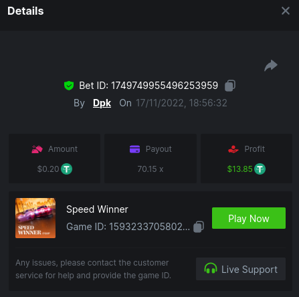Click the purple Payout card icon
This screenshot has height=297, width=299.
click(x=134, y=149)
